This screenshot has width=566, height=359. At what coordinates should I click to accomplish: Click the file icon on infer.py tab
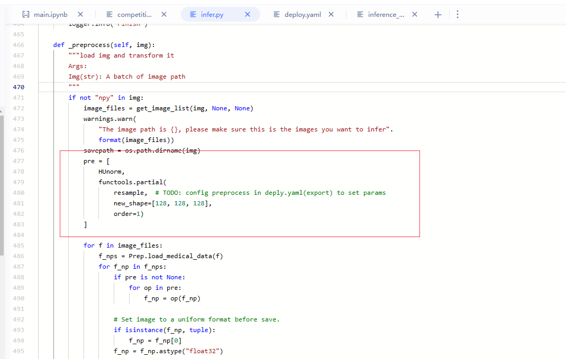[x=193, y=14]
